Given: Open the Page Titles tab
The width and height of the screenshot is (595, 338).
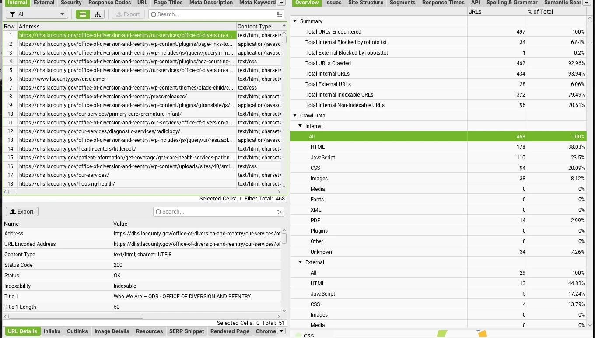Looking at the screenshot, I should [x=168, y=3].
